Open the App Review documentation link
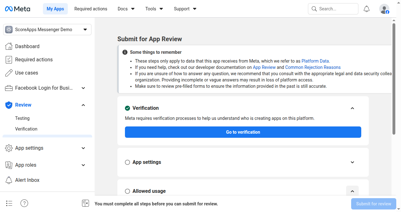Viewport: 401px width, 212px height. pos(264,67)
